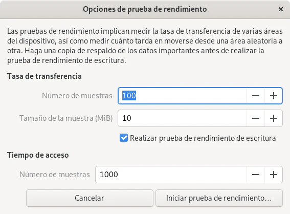Click the Tasa de transferencia heading
This screenshot has height=214, width=290.
click(44, 76)
